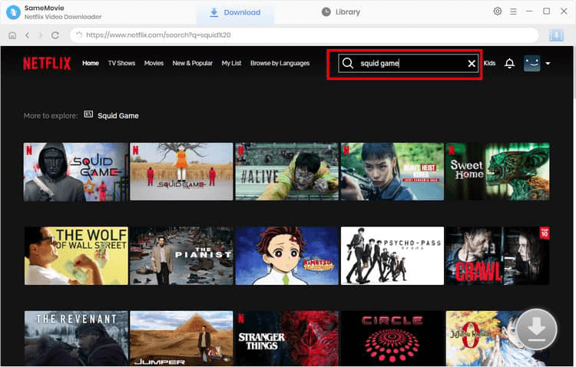Click the home icon in address bar
Screen dimensions: 576x367
pyautogui.click(x=12, y=35)
